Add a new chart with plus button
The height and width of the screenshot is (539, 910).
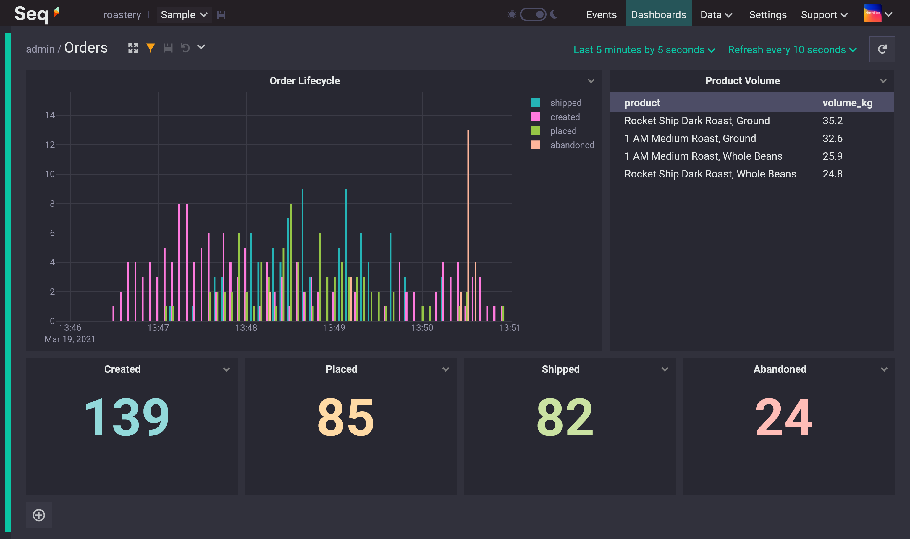pyautogui.click(x=39, y=515)
